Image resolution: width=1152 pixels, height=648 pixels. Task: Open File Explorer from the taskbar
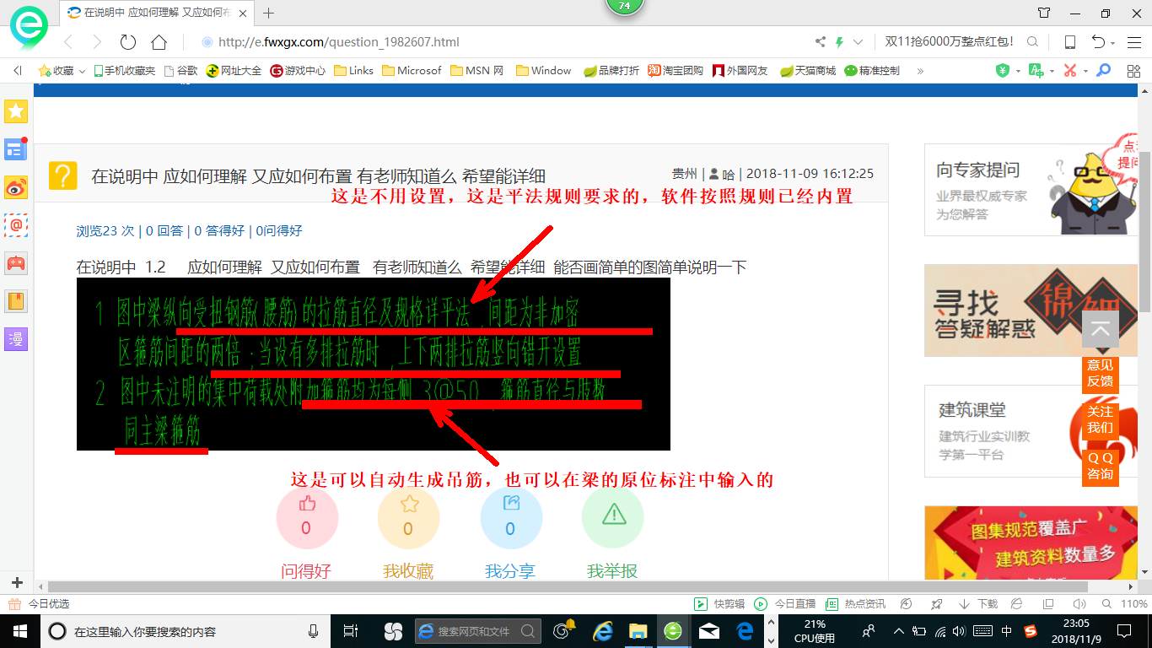tap(638, 631)
